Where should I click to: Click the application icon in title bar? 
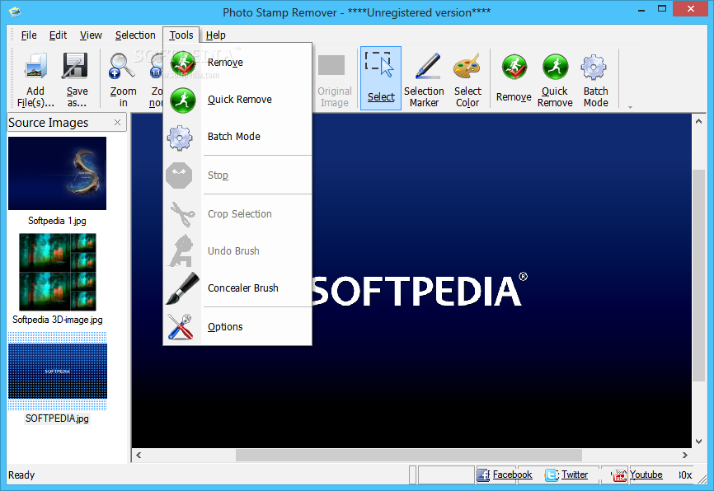tap(15, 12)
